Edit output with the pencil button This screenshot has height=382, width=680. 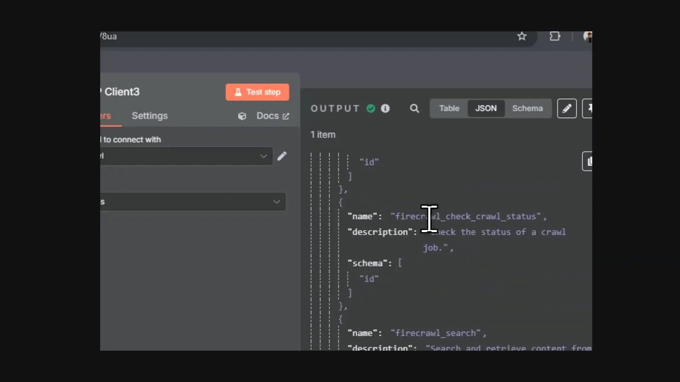click(567, 108)
